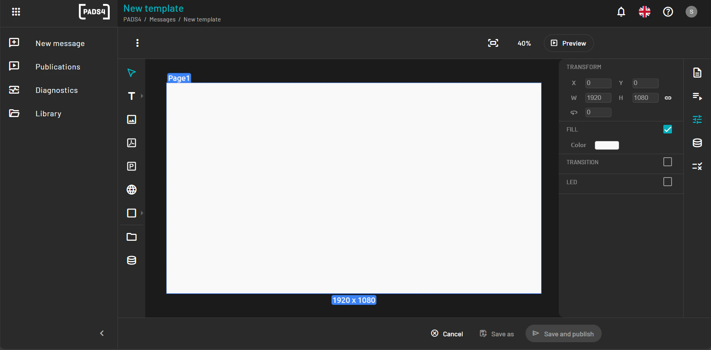Click the Preview button
Image resolution: width=711 pixels, height=350 pixels.
pyautogui.click(x=568, y=43)
